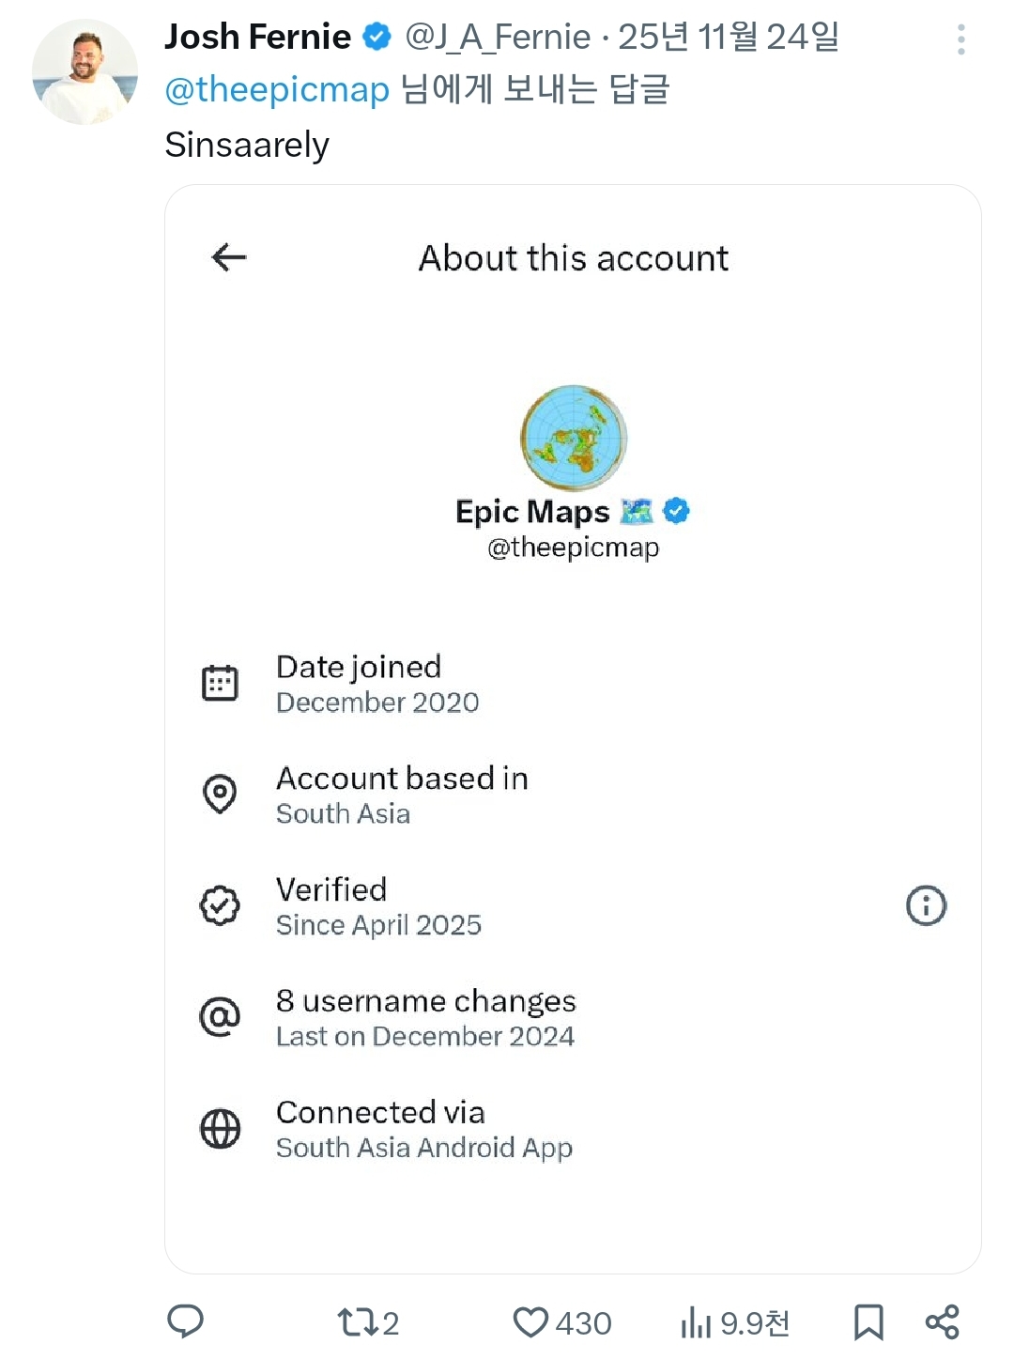Open the @theepicmap mention link
The width and height of the screenshot is (1014, 1359).
[x=277, y=90]
